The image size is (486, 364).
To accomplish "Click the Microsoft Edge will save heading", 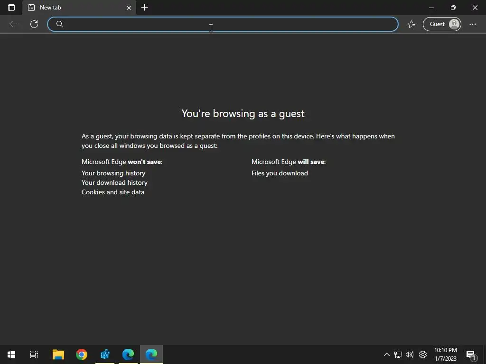I will point(289,162).
